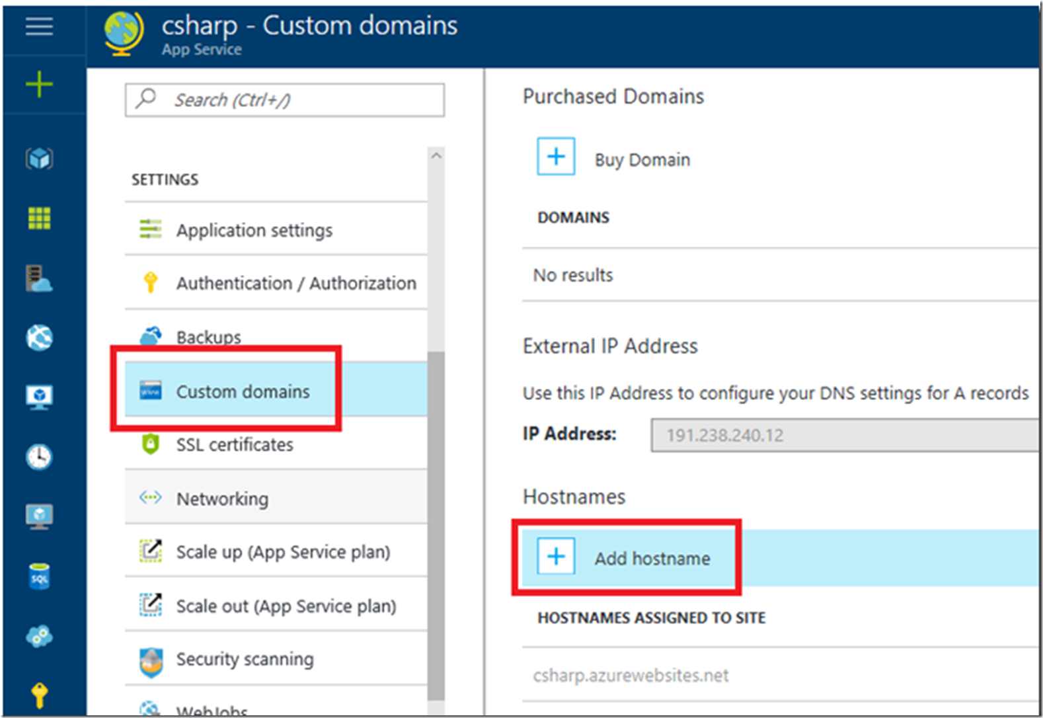Click the SSL certificates shield icon
The width and height of the screenshot is (1043, 718).
click(x=151, y=444)
